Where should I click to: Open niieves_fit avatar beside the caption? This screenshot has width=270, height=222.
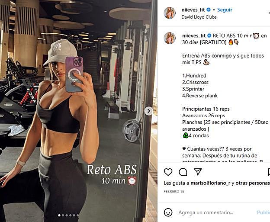pyautogui.click(x=170, y=38)
